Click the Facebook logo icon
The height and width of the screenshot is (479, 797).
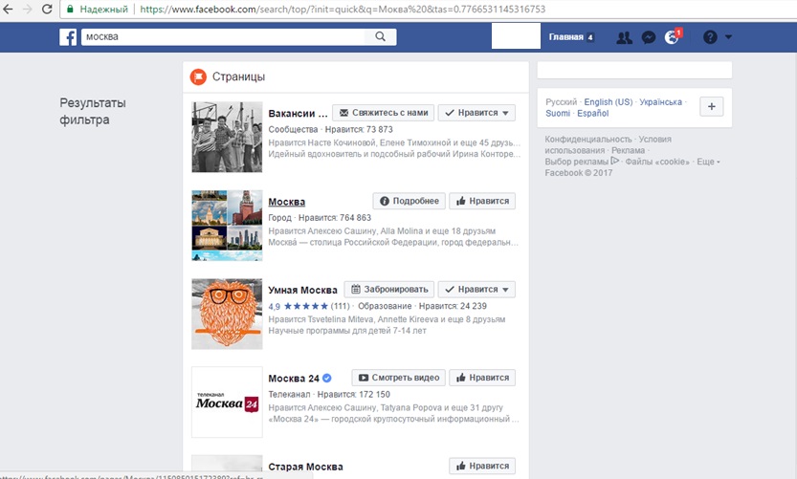68,37
